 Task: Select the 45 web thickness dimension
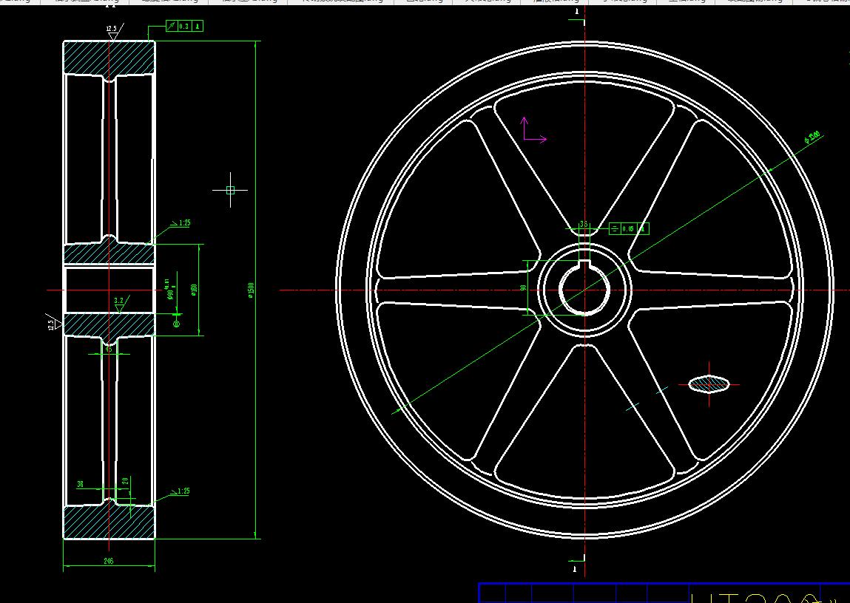(x=109, y=349)
